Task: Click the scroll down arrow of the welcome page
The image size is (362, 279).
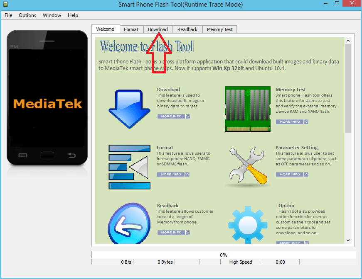Action: pos(348,240)
